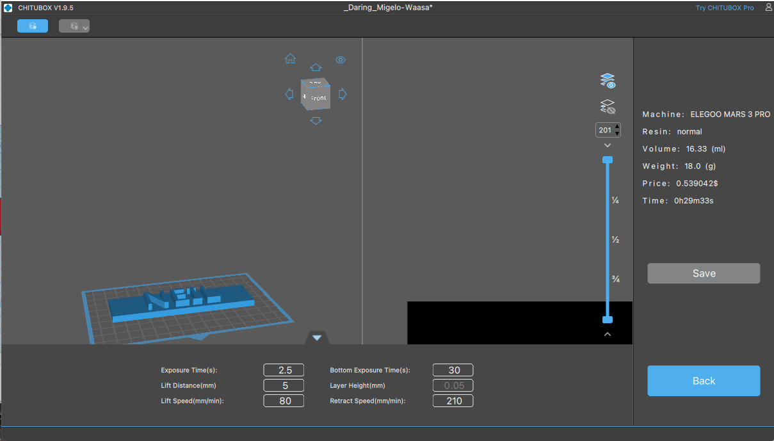Click the Exposure Time(s) label

click(x=189, y=371)
